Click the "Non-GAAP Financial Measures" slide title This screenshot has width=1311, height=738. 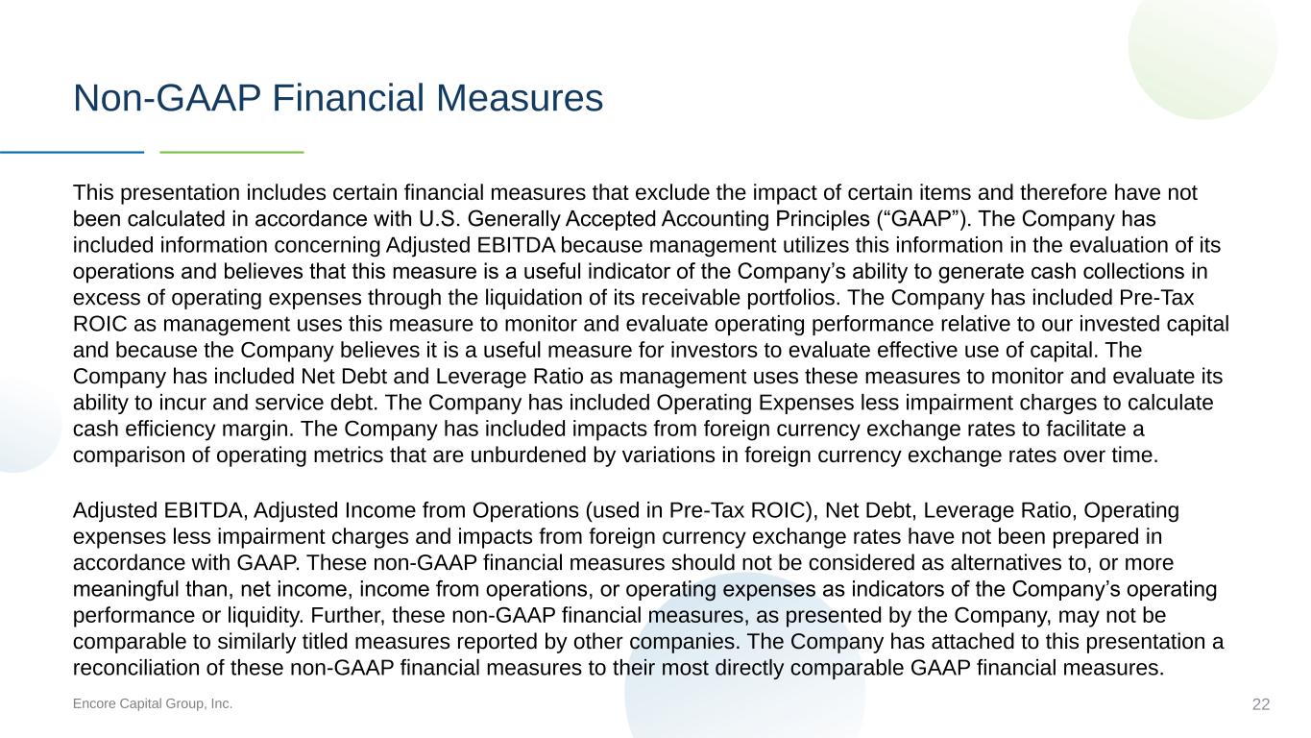click(338, 98)
